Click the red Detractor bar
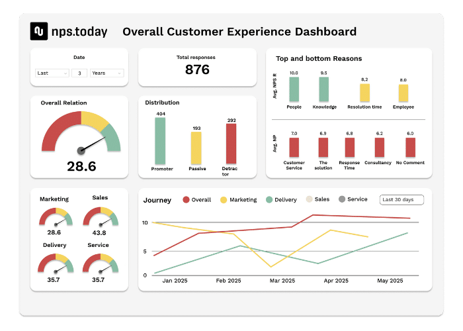This screenshot has height=331, width=463. tap(231, 144)
